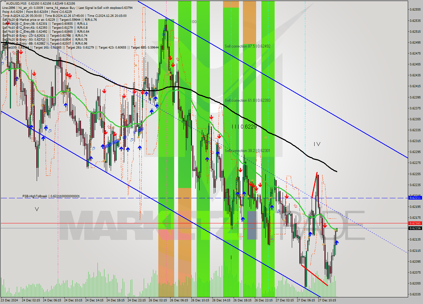Click 0.62495 on the price axis

click(415, 42)
